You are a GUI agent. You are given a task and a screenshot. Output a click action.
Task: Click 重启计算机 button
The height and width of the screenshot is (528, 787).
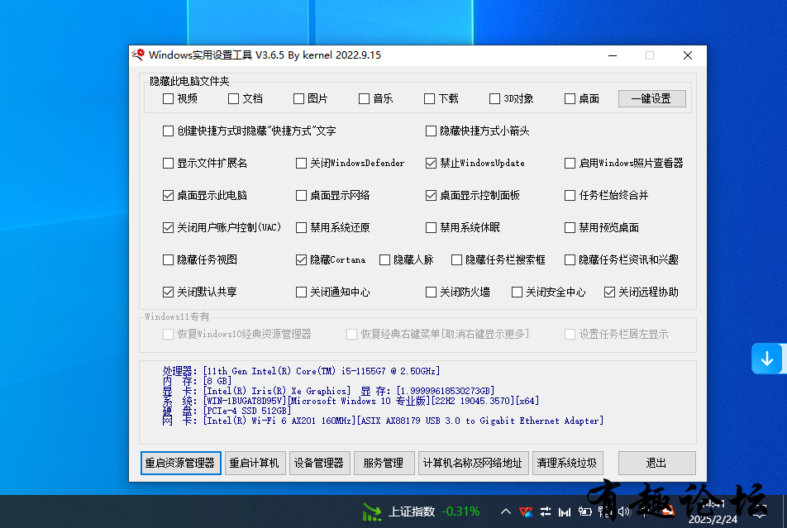(x=255, y=463)
